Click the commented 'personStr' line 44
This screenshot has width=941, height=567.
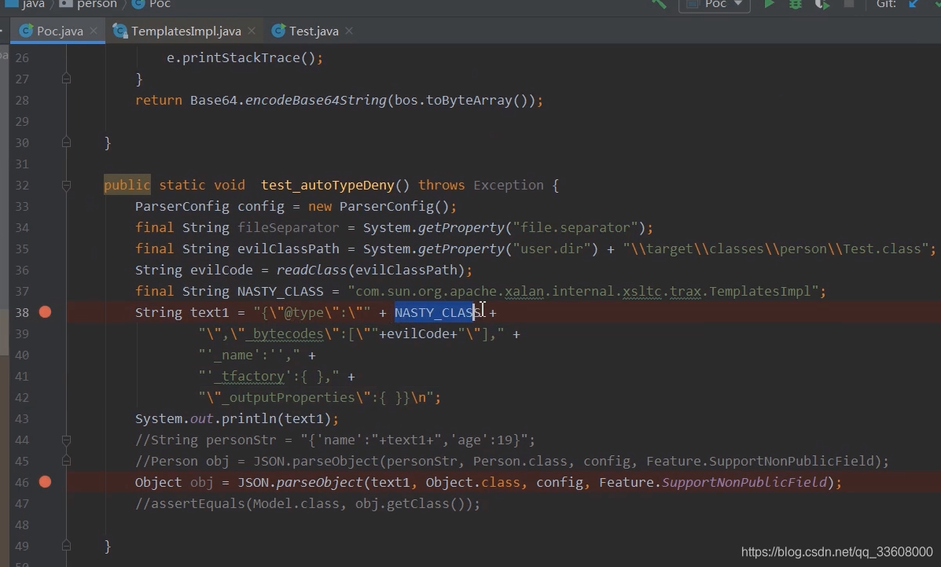click(335, 440)
